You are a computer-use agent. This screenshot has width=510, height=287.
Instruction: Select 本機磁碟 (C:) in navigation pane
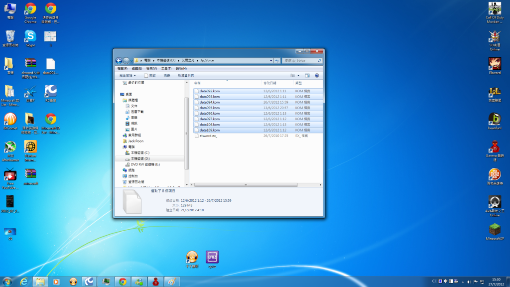point(140,152)
